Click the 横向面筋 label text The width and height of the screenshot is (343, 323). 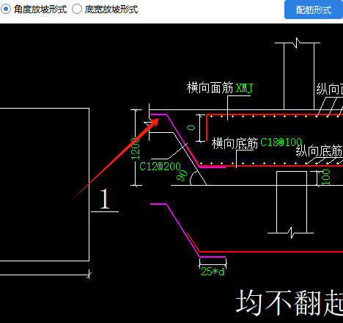(210, 87)
